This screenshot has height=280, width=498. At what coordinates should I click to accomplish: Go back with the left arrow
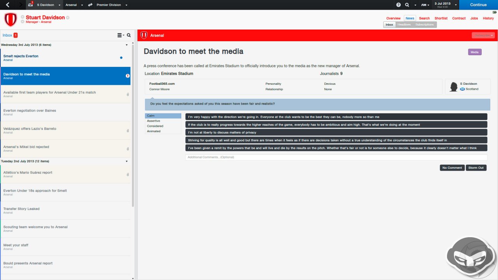7,5
